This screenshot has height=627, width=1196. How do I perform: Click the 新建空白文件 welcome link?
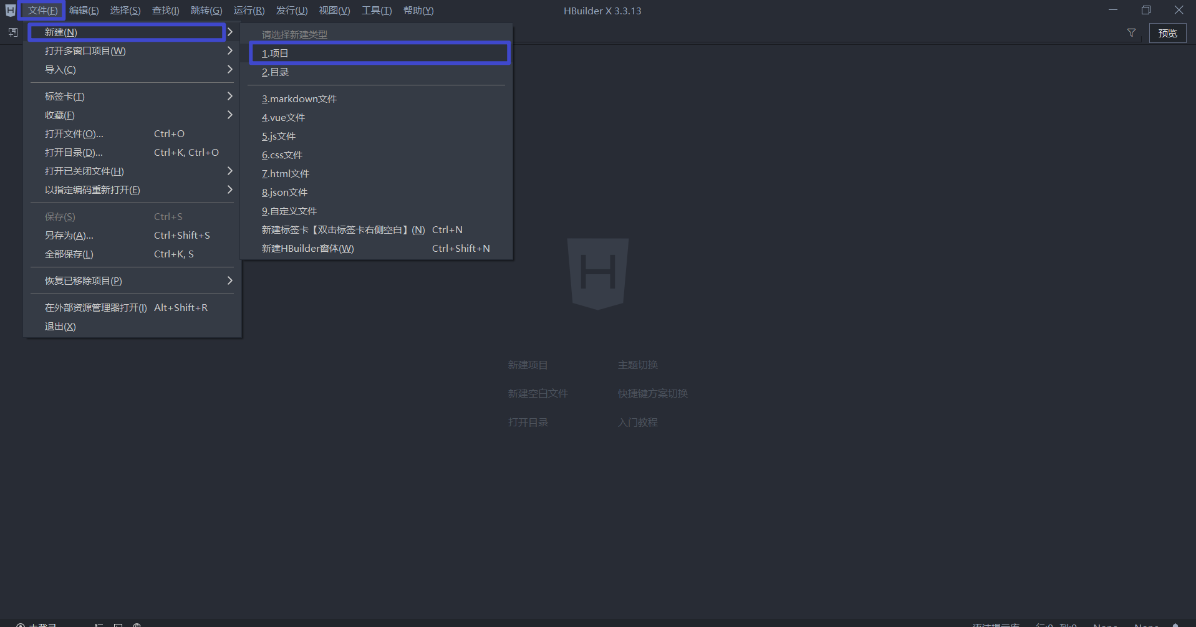tap(538, 394)
